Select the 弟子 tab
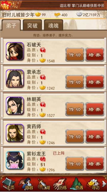 pyautogui.click(x=11, y=25)
